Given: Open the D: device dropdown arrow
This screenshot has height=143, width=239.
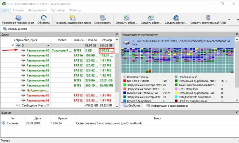Looking at the screenshot, I should (x=48, y=45).
